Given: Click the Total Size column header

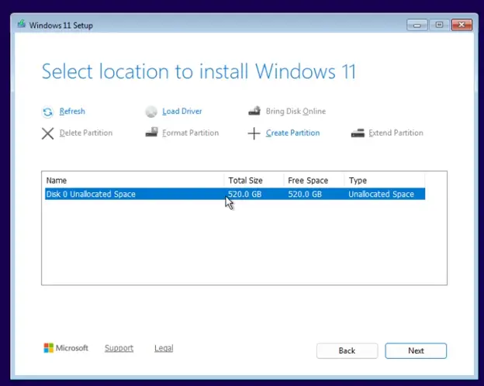Looking at the screenshot, I should click(x=254, y=180).
